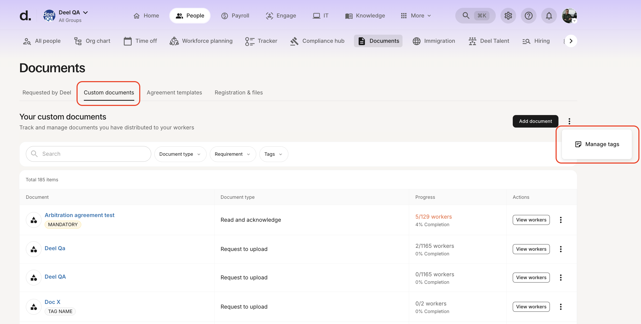Open Workforce planning
Viewport: 641px width, 324px height.
(x=201, y=41)
